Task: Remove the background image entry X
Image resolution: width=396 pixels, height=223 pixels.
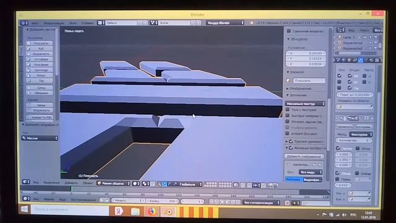Action: 319,165
